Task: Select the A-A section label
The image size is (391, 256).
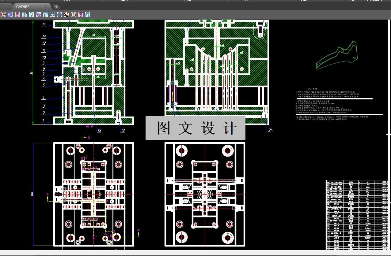Action: (90, 126)
